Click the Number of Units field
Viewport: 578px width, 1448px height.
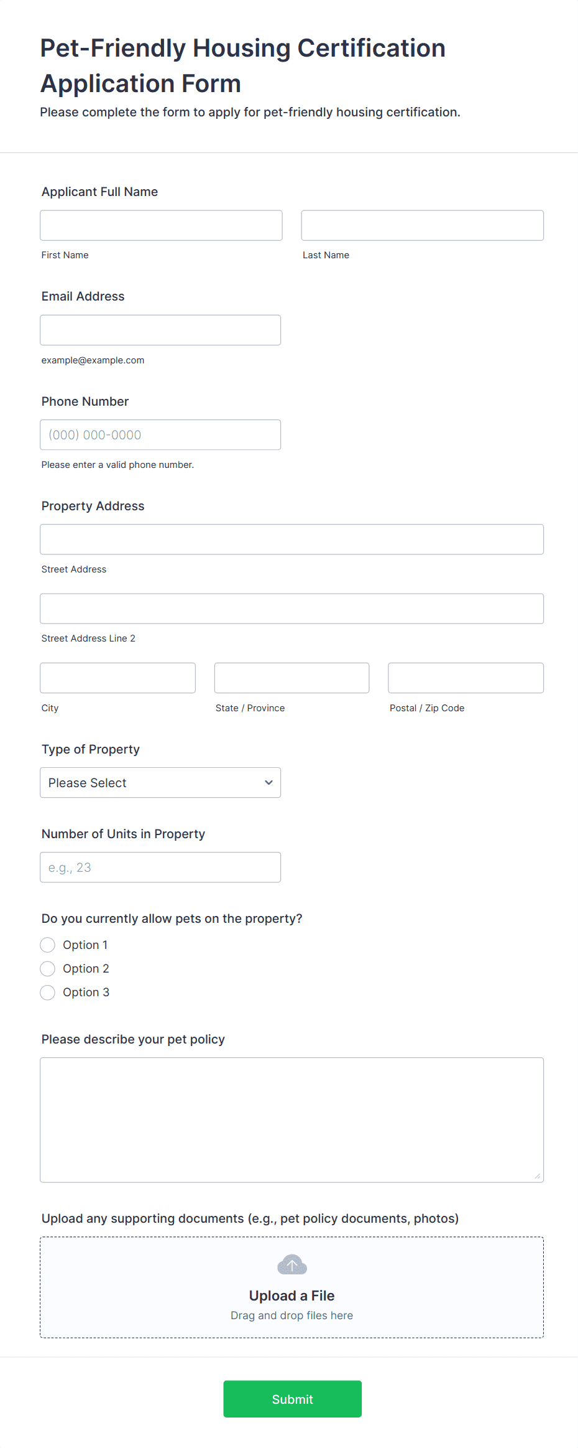(x=160, y=867)
